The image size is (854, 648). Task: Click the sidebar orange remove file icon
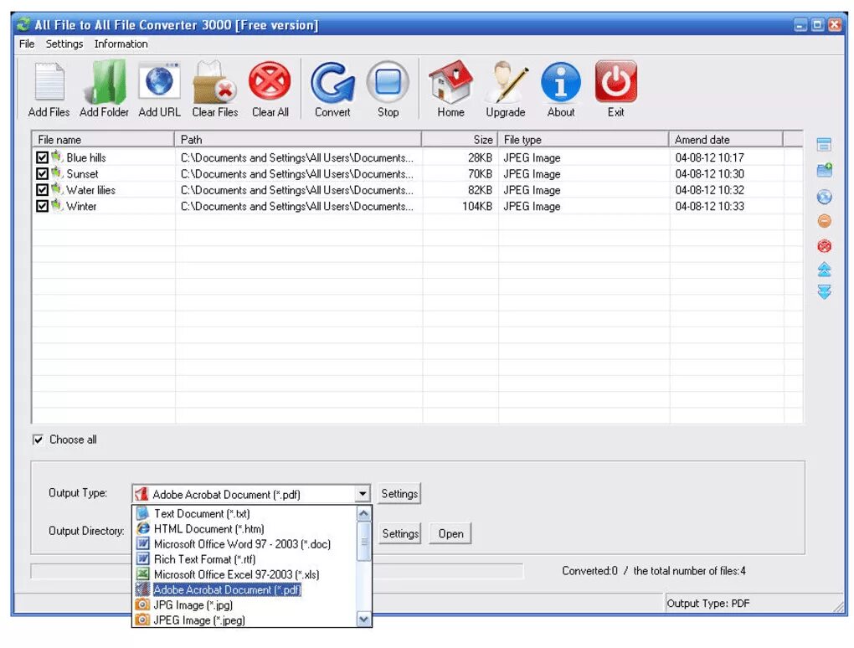[x=824, y=221]
